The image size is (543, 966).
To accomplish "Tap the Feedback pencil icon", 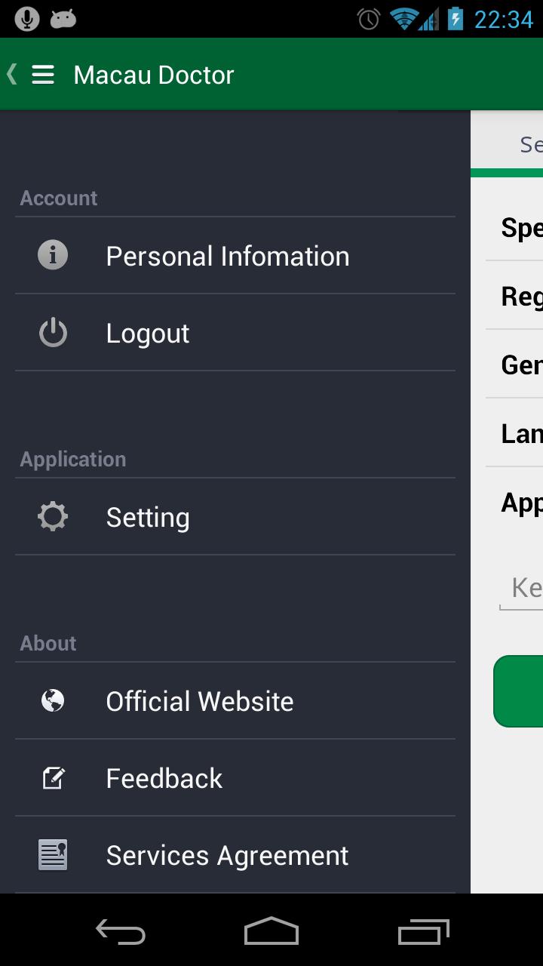I will [x=53, y=778].
